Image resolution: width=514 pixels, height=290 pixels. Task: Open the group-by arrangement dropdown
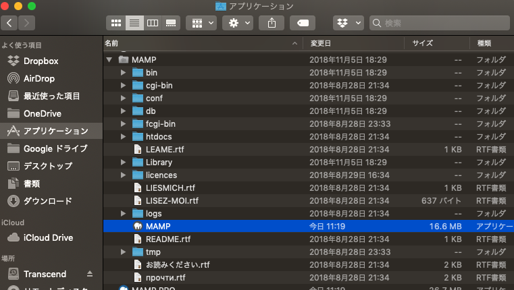(201, 23)
